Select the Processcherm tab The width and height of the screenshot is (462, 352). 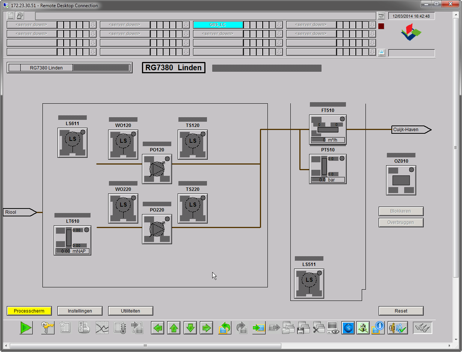click(x=29, y=311)
